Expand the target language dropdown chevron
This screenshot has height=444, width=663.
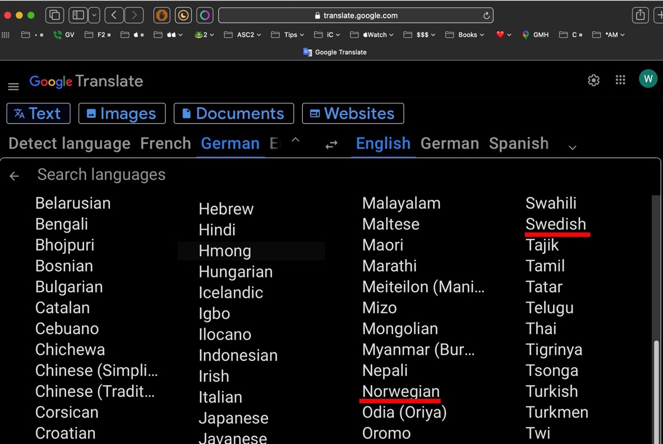tap(572, 147)
